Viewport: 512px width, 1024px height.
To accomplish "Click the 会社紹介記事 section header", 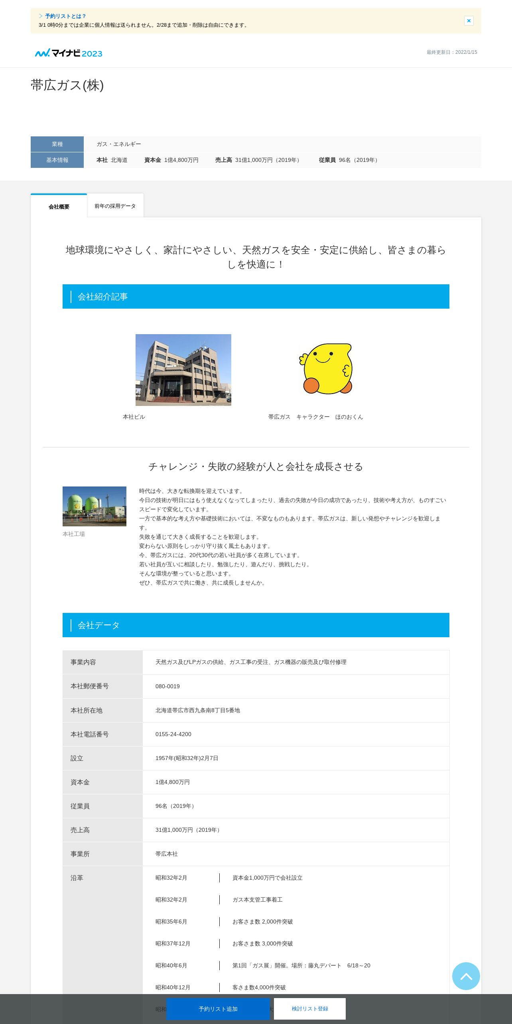I will (256, 296).
